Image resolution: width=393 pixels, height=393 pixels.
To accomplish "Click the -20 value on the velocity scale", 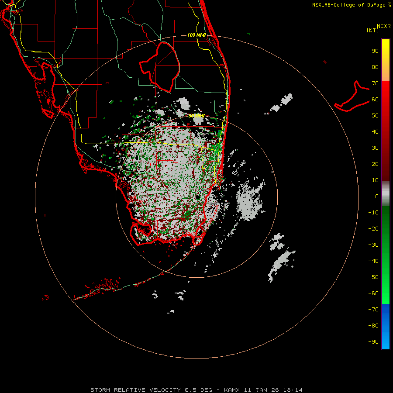I will pos(373,228).
